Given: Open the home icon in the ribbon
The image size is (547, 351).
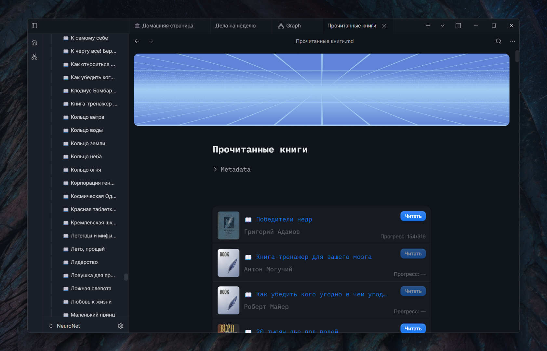Looking at the screenshot, I should point(34,43).
